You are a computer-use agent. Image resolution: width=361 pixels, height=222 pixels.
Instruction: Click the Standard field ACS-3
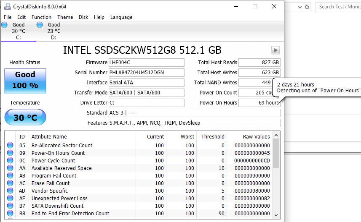pyautogui.click(x=195, y=113)
